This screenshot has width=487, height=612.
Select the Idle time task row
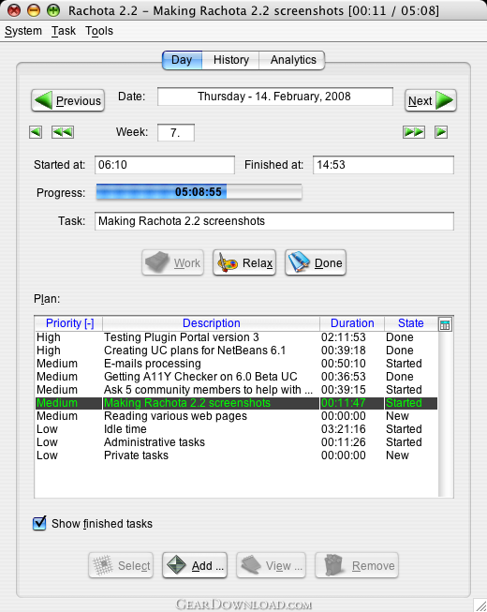(236, 429)
